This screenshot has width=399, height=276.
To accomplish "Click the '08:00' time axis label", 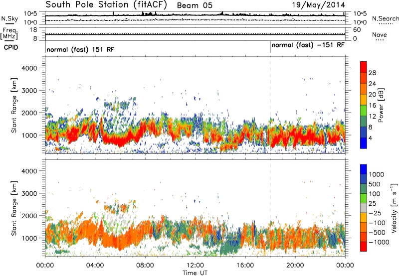I will [x=145, y=266].
